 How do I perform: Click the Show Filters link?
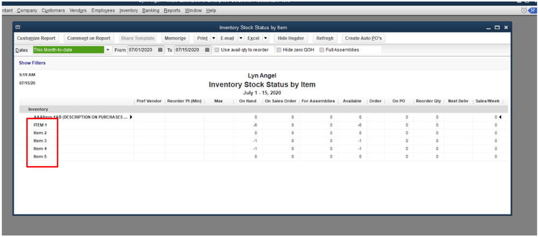32,63
